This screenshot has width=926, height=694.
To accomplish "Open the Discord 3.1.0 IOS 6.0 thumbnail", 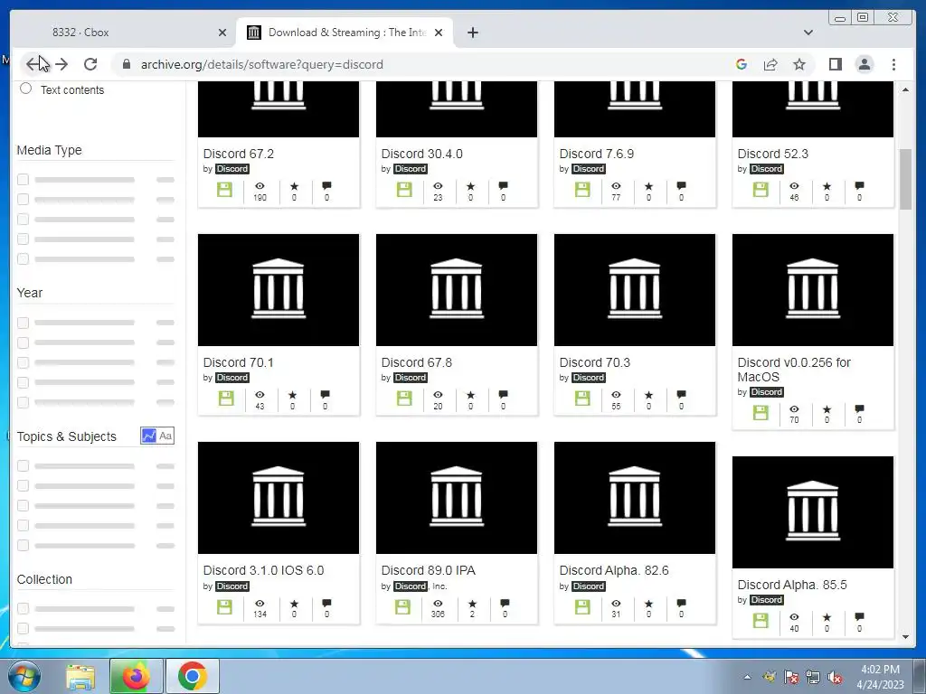I will point(279,498).
